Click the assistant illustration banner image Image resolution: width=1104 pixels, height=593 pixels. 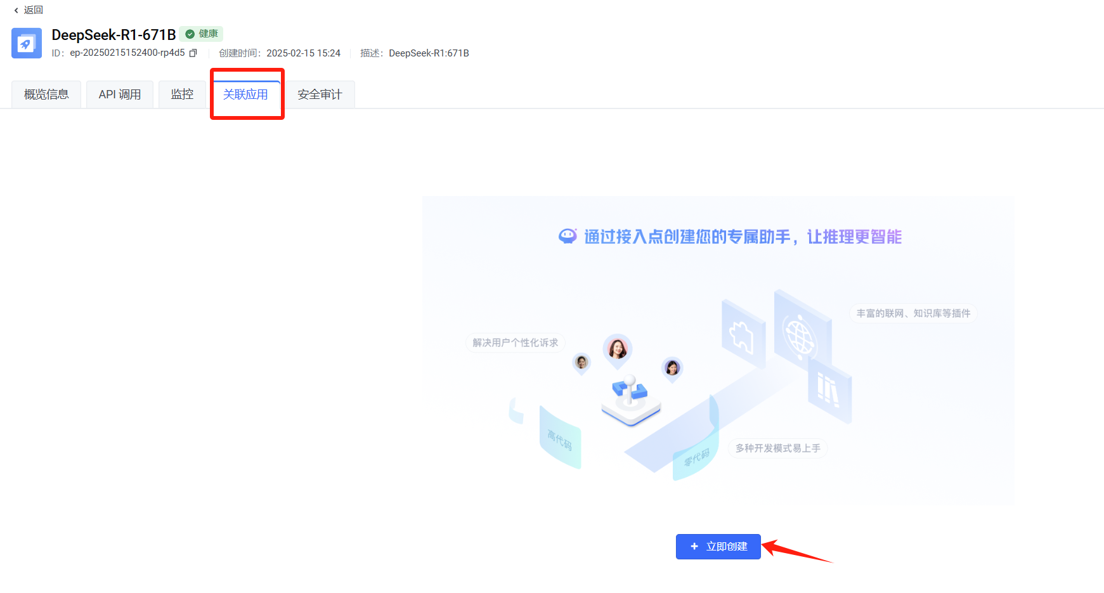(718, 350)
